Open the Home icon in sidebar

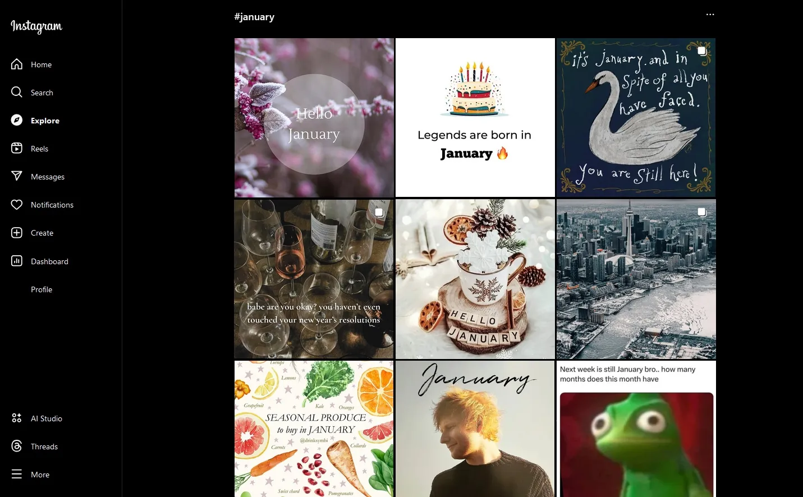click(x=17, y=64)
